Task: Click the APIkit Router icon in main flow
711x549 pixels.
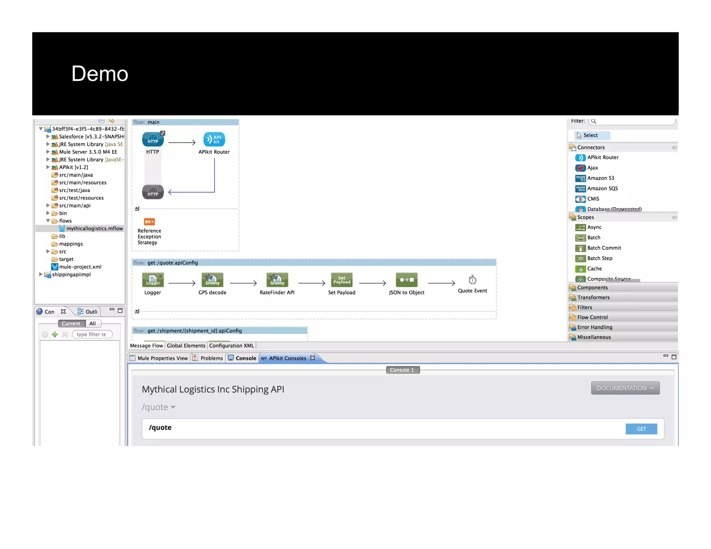Action: click(214, 140)
